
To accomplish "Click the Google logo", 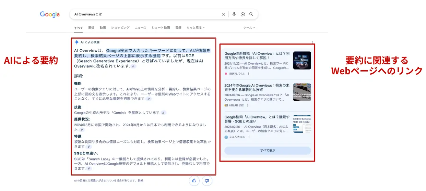I will pyautogui.click(x=50, y=14).
